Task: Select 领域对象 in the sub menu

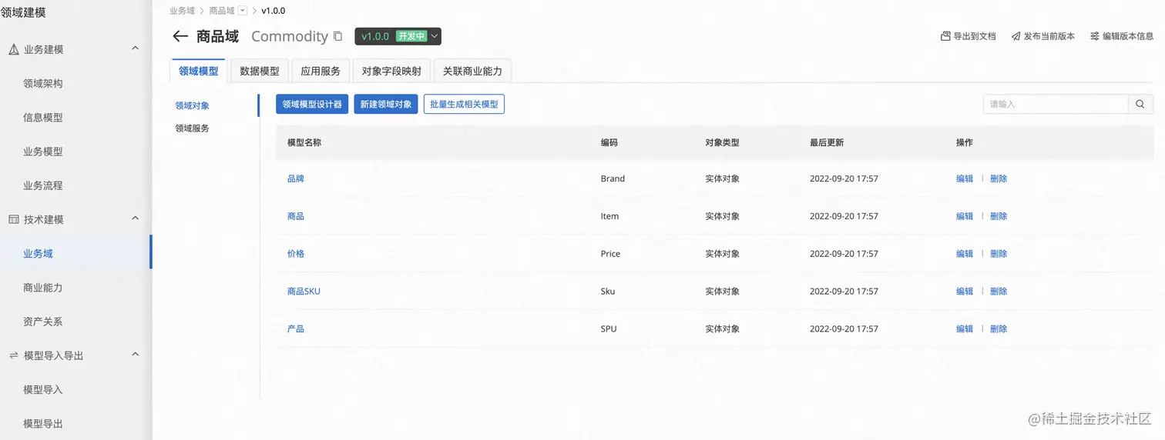Action: pyautogui.click(x=192, y=105)
